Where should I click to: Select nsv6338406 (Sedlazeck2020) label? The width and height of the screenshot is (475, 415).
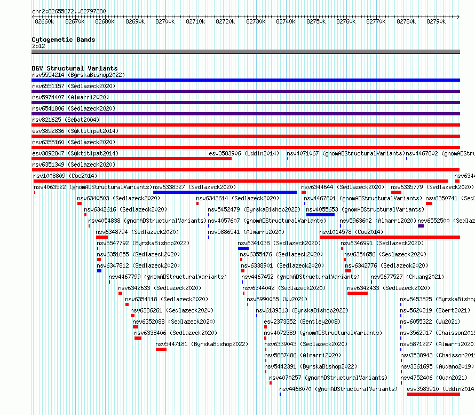pyautogui.click(x=176, y=333)
